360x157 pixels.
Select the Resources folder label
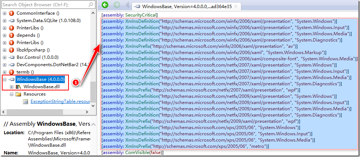click(x=34, y=94)
